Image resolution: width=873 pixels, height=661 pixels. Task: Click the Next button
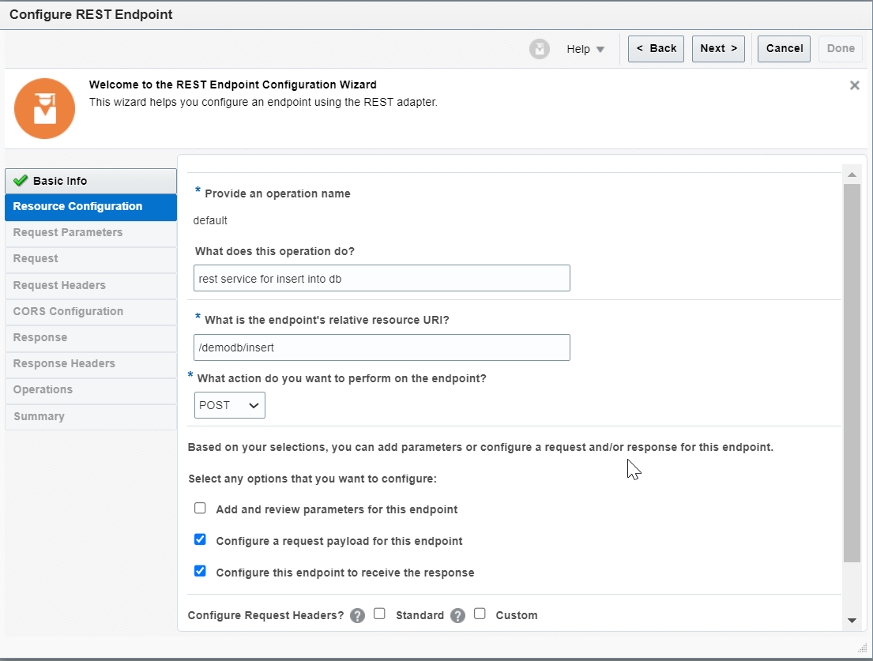point(717,48)
